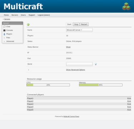Click the Multicraft Control Panel footer link

pyautogui.click(x=71, y=116)
